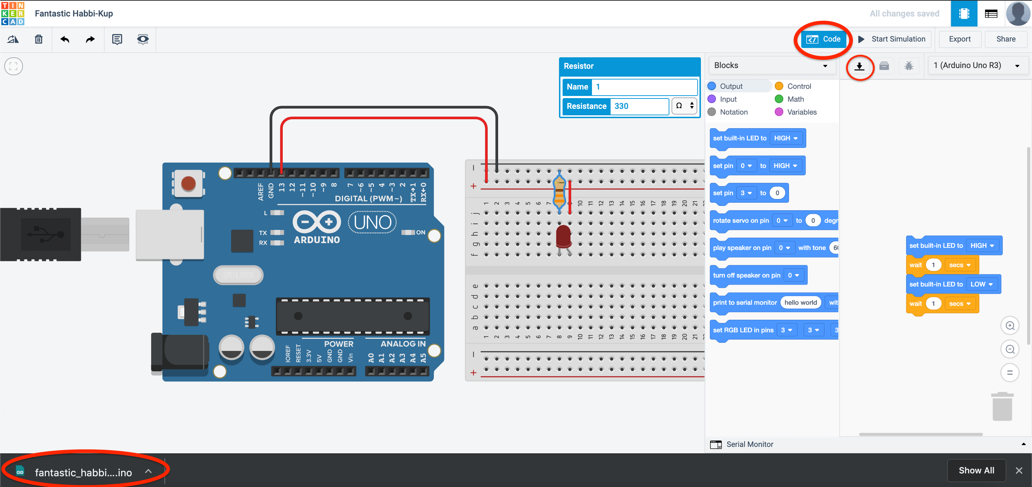Click the zoom to fit icon

click(14, 66)
